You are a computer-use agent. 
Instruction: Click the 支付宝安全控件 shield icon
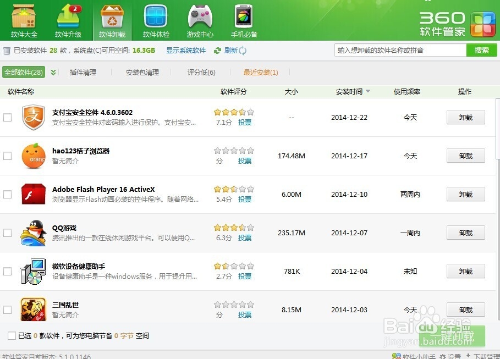[34, 117]
